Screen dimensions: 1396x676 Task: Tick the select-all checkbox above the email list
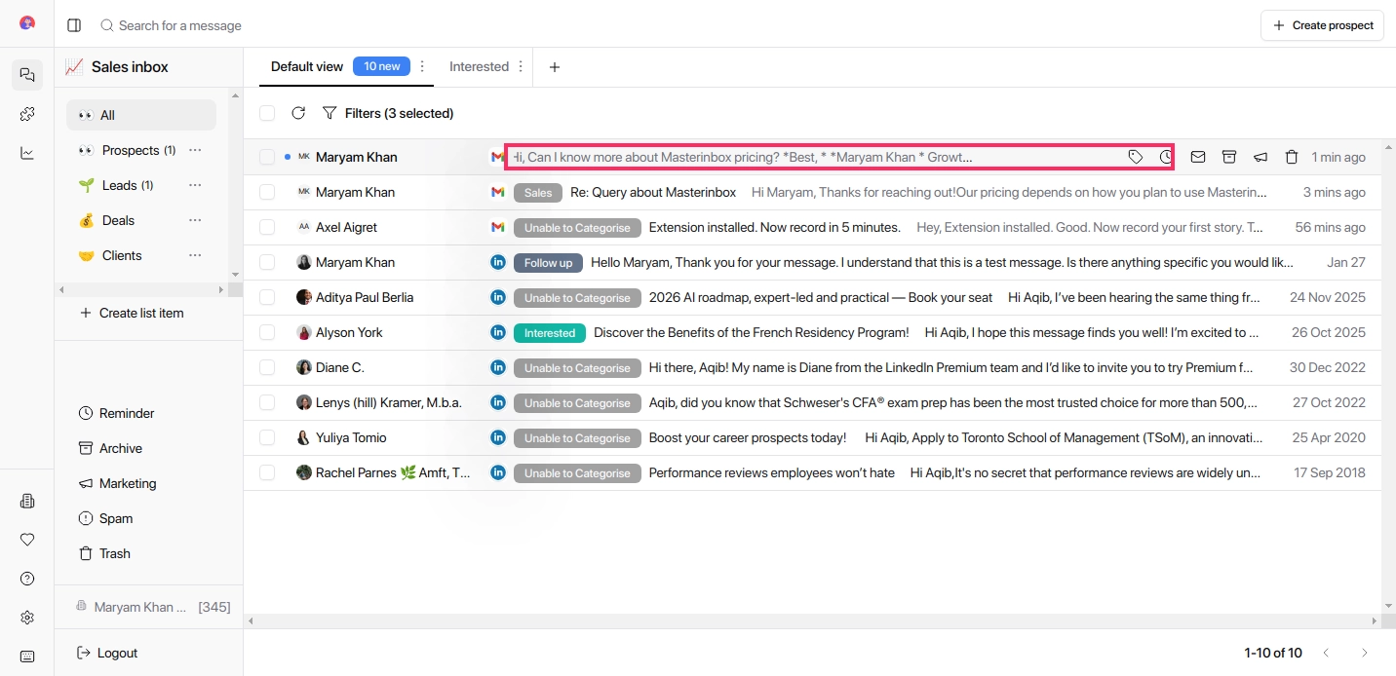pyautogui.click(x=267, y=113)
